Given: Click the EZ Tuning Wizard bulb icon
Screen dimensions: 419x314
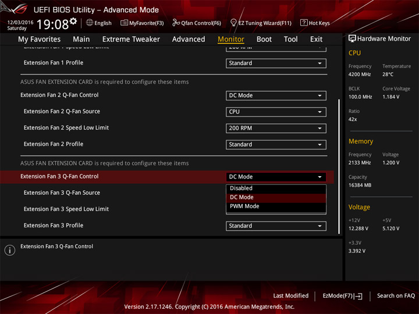Looking at the screenshot, I should pos(233,23).
